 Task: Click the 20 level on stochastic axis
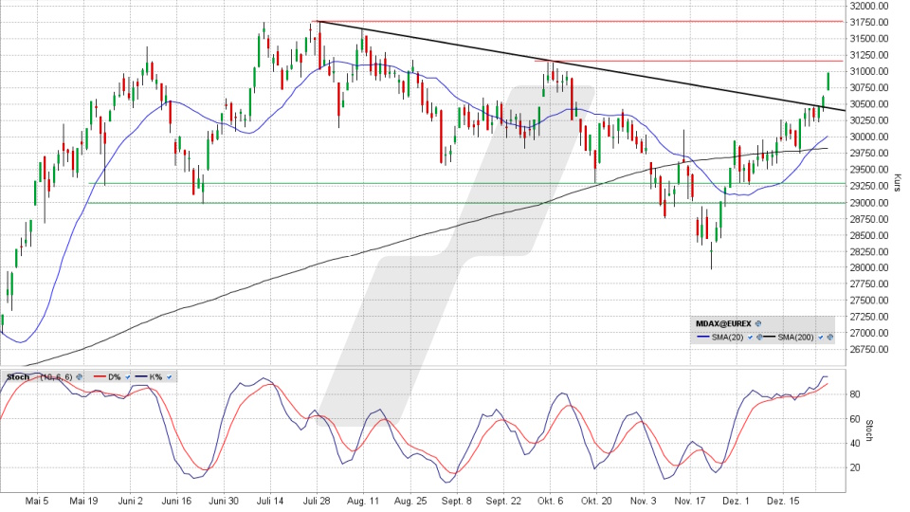click(x=855, y=467)
